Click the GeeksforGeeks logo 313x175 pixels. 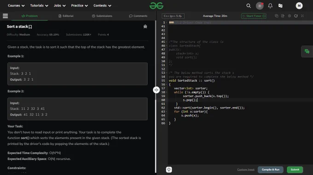tap(156, 6)
